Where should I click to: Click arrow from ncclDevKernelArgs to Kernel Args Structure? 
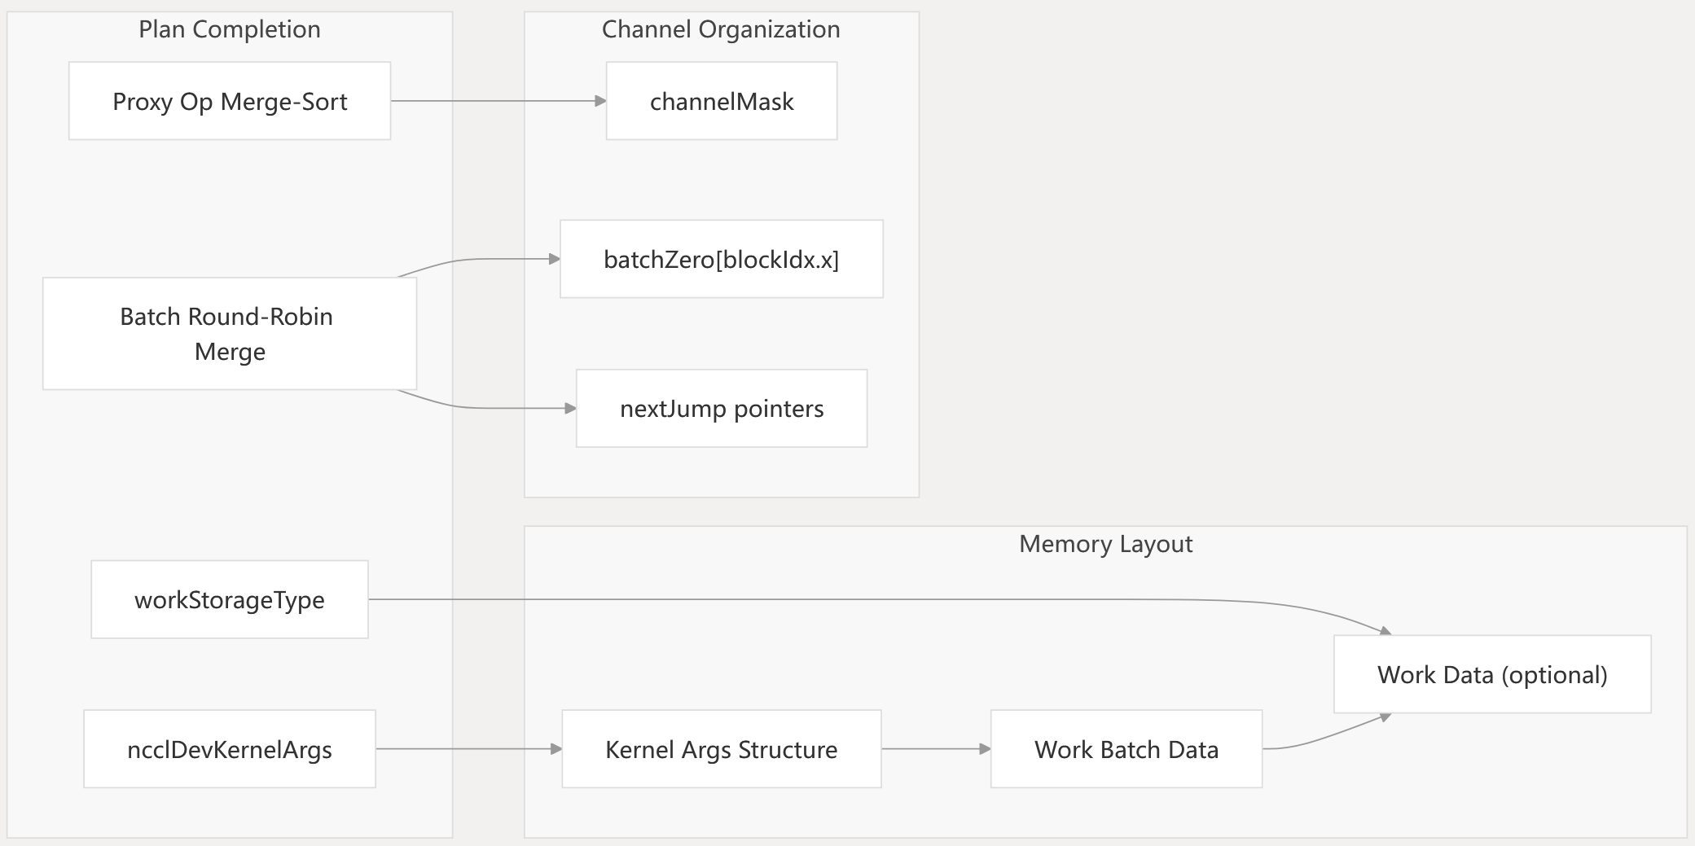(468, 749)
